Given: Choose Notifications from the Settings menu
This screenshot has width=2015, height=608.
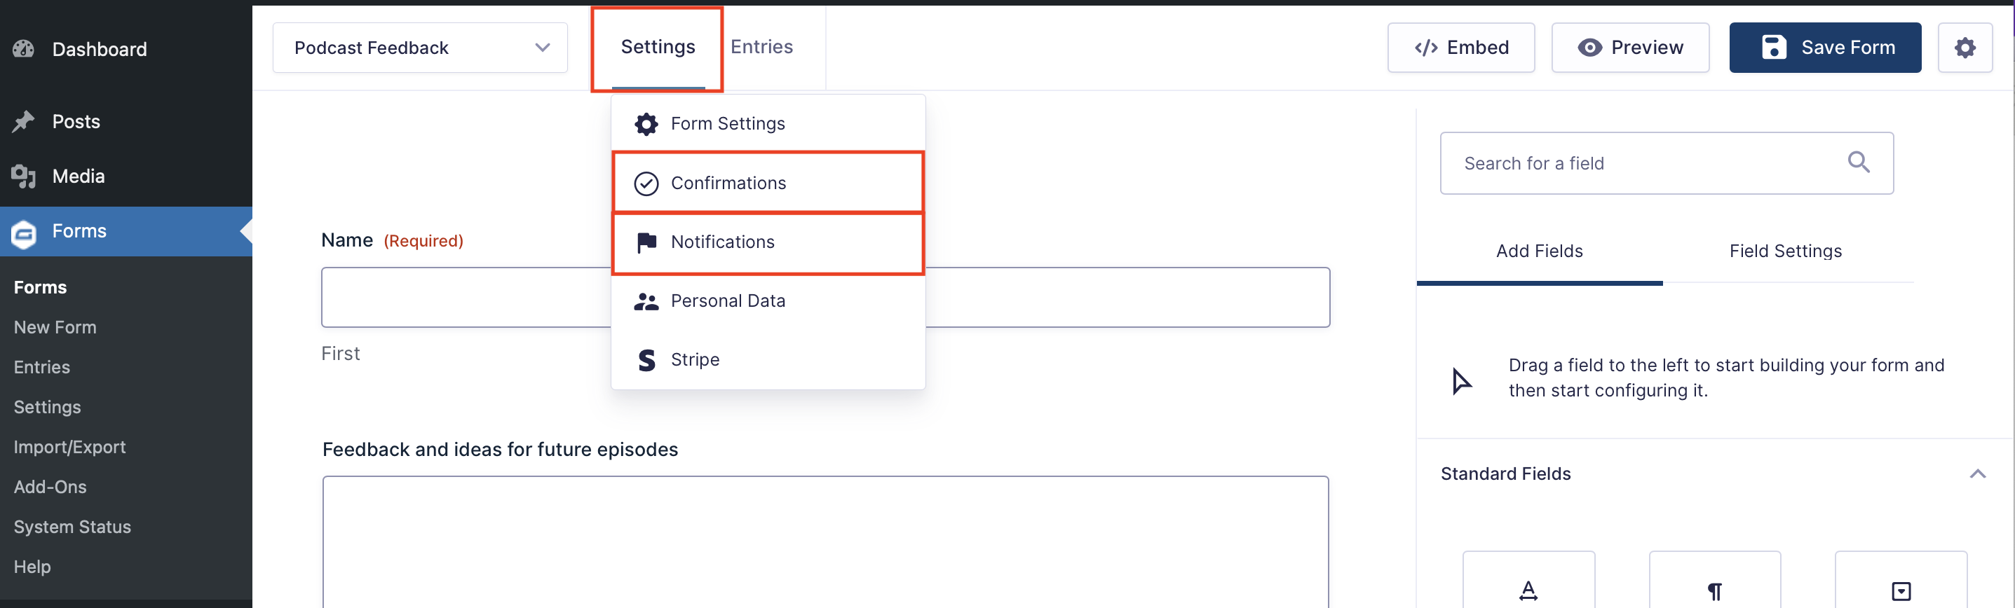Looking at the screenshot, I should tap(768, 242).
